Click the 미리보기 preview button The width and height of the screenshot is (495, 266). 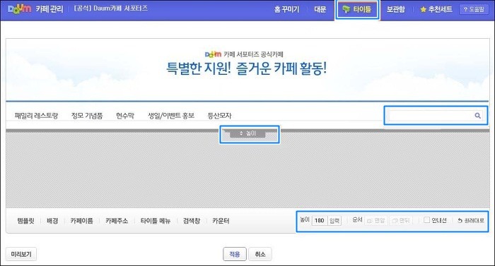pos(21,254)
